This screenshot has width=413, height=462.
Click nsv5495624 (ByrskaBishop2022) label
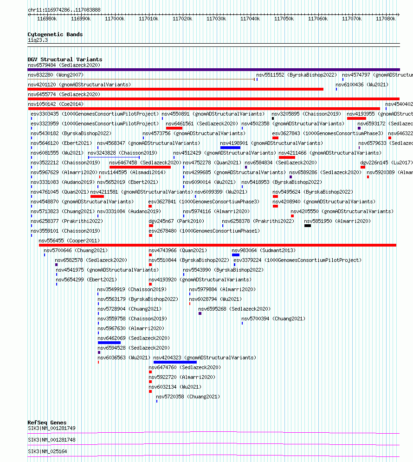[313, 192]
